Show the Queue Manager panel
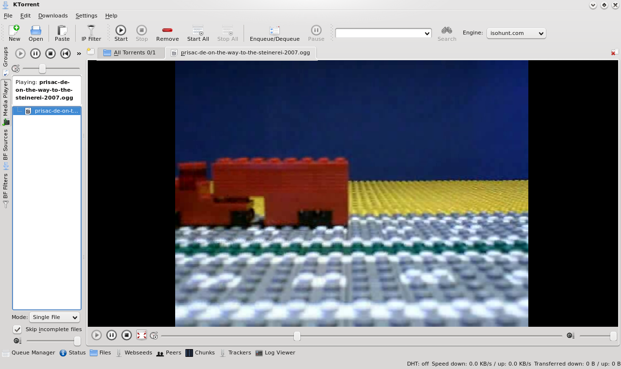 click(x=29, y=353)
